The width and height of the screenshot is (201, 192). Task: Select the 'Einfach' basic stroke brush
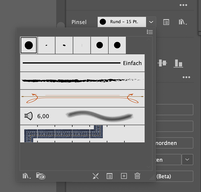pyautogui.click(x=82, y=63)
